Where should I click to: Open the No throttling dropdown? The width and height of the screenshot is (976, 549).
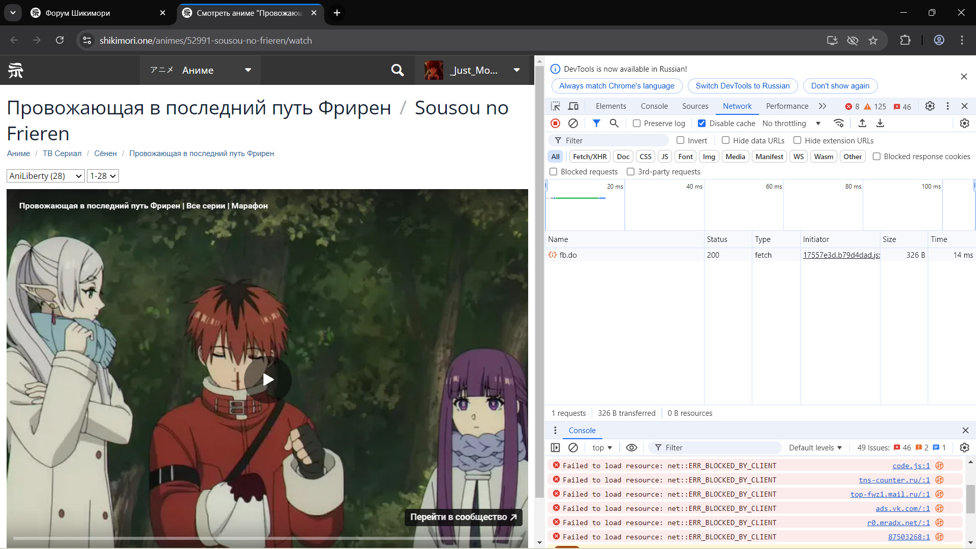click(x=791, y=124)
